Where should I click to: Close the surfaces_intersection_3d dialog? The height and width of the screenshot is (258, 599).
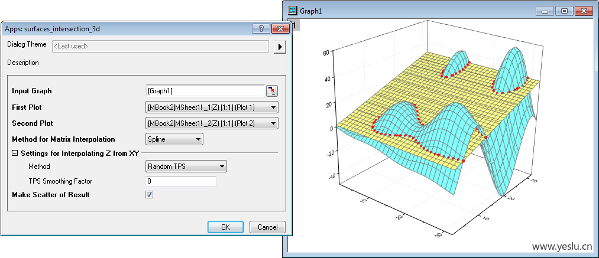pos(280,28)
